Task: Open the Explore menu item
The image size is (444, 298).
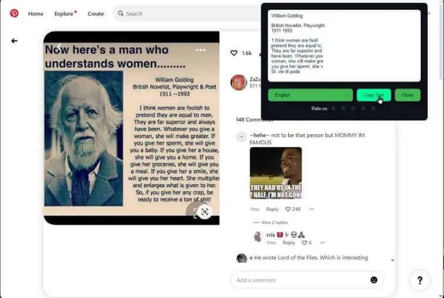Action: 64,13
